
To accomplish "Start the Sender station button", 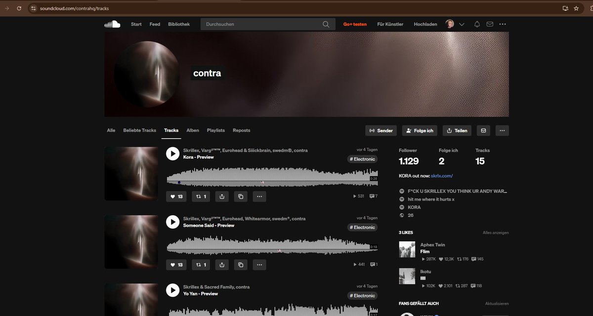I will click(381, 130).
